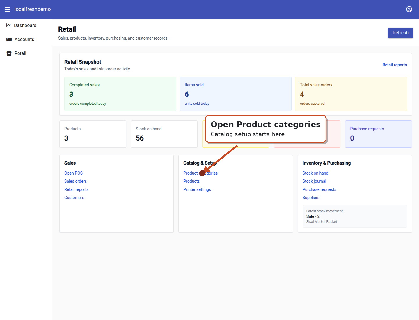Click the Retail Snapshot heading
The height and width of the screenshot is (320, 419).
click(83, 62)
